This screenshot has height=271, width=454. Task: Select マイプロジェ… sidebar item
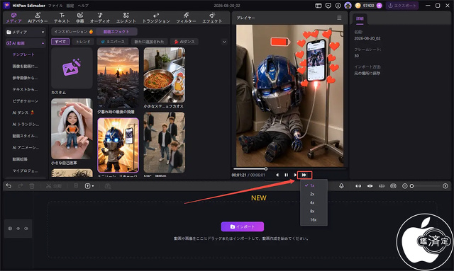(x=25, y=171)
